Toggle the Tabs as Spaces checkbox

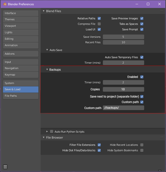coord(142,24)
